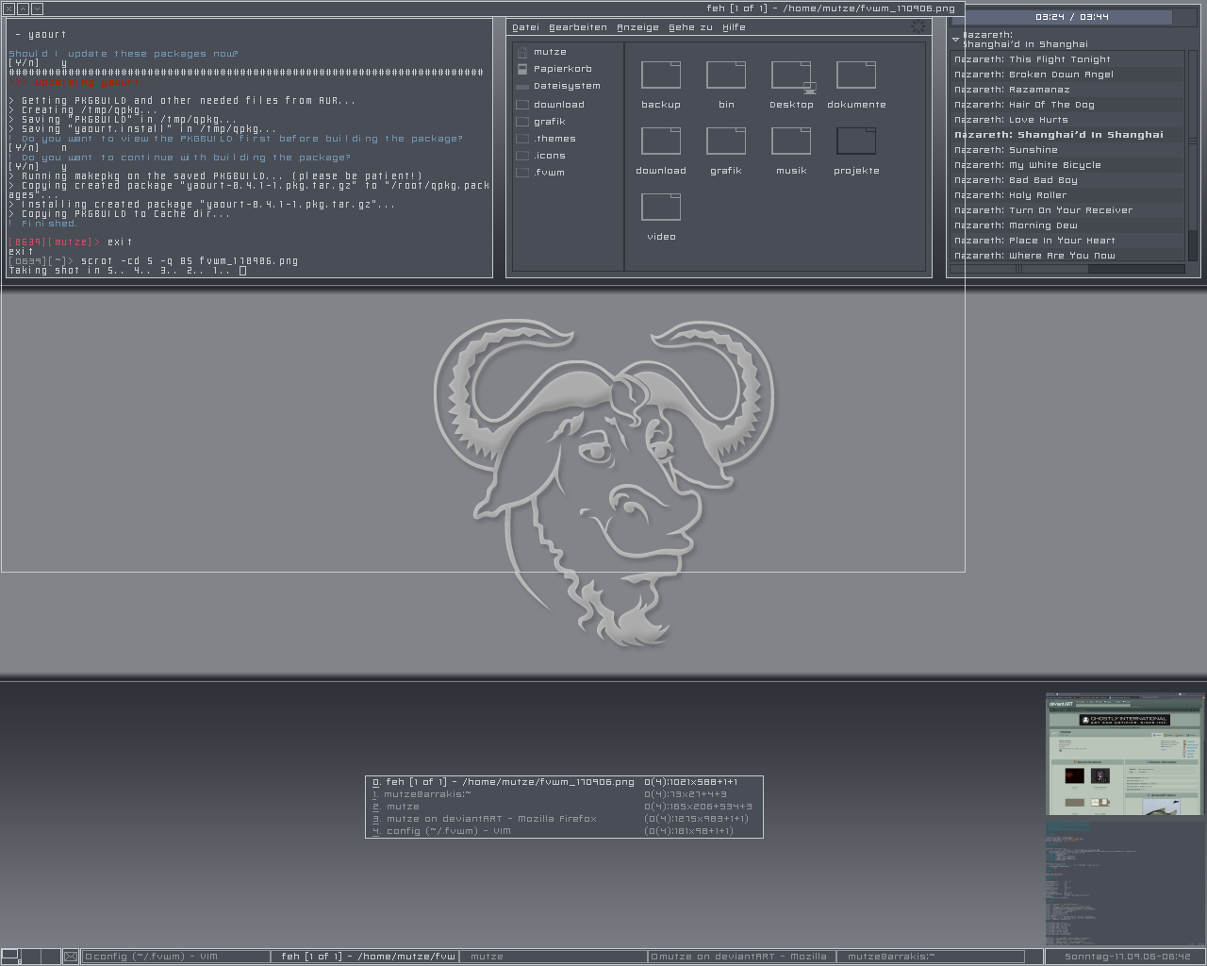Click the playlist horizontal scrollbar
1207x966 pixels.
point(1066,269)
